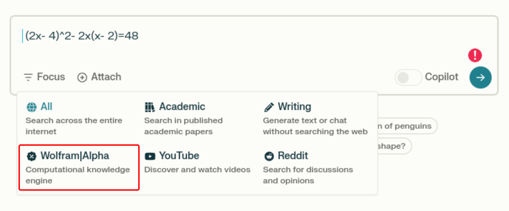Click the Reddit logo icon
The image size is (509, 211).
tap(269, 156)
